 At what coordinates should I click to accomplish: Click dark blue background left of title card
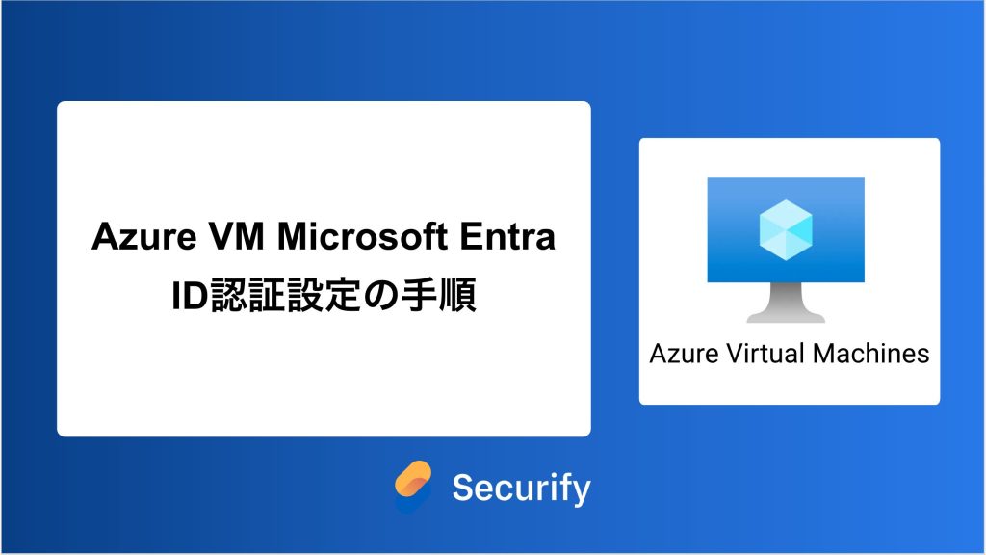pyautogui.click(x=28, y=269)
